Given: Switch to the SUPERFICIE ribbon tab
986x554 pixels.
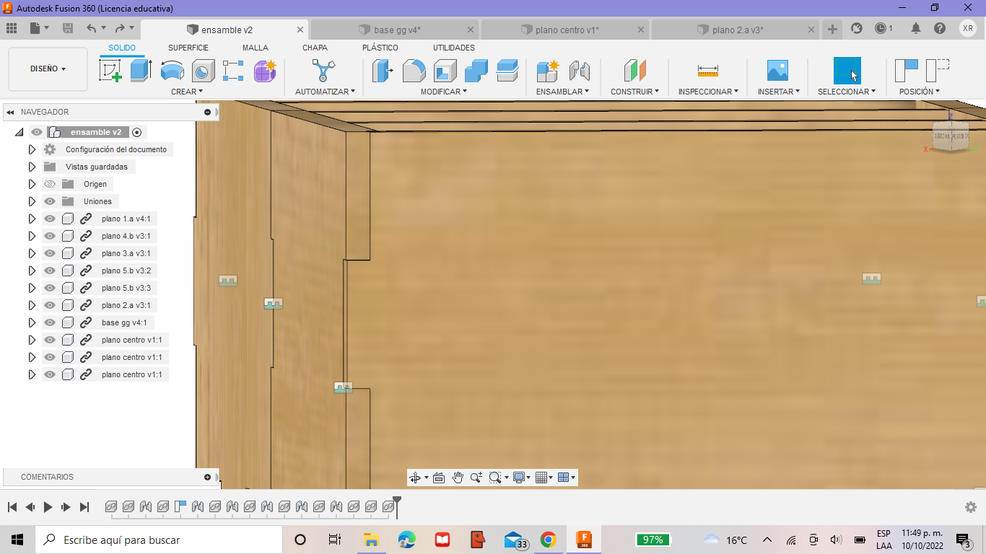Looking at the screenshot, I should click(188, 48).
